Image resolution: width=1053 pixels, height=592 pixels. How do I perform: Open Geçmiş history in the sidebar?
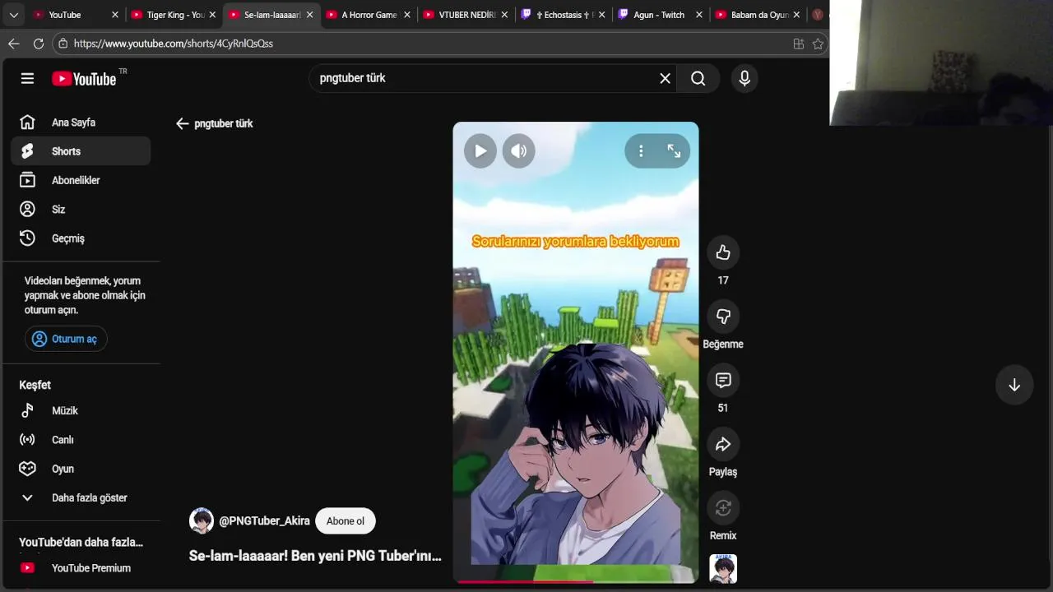coord(81,238)
